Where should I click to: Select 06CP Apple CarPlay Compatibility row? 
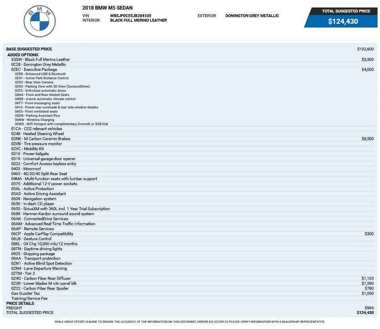(x=193, y=234)
